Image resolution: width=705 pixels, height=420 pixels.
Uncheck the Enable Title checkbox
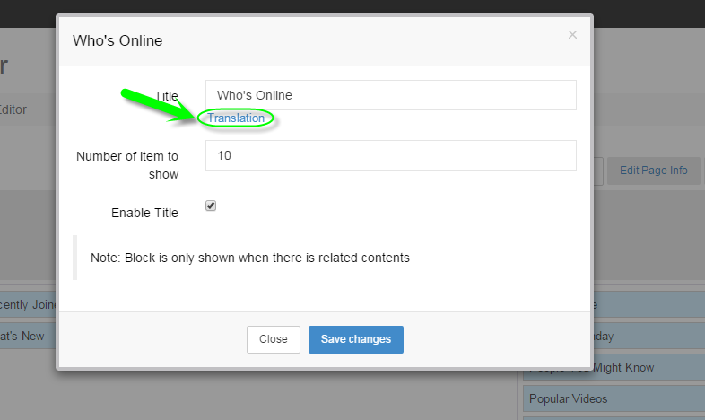211,206
